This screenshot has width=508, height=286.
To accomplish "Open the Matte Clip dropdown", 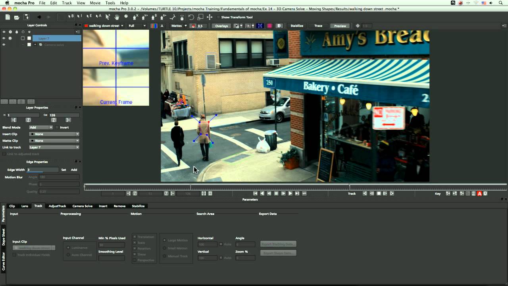I will [x=54, y=141].
